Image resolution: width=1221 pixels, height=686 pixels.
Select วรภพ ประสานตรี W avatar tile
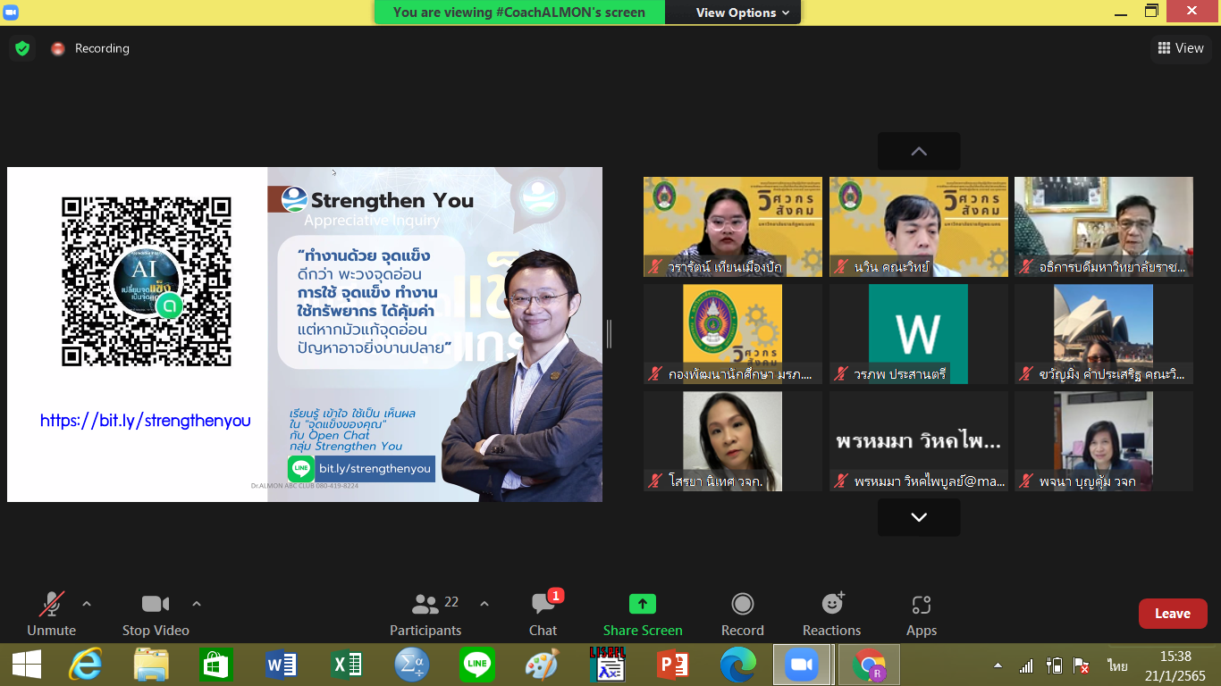tap(919, 334)
